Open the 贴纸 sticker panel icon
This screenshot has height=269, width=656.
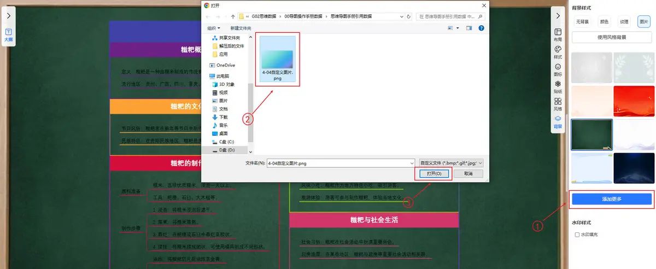click(x=558, y=86)
